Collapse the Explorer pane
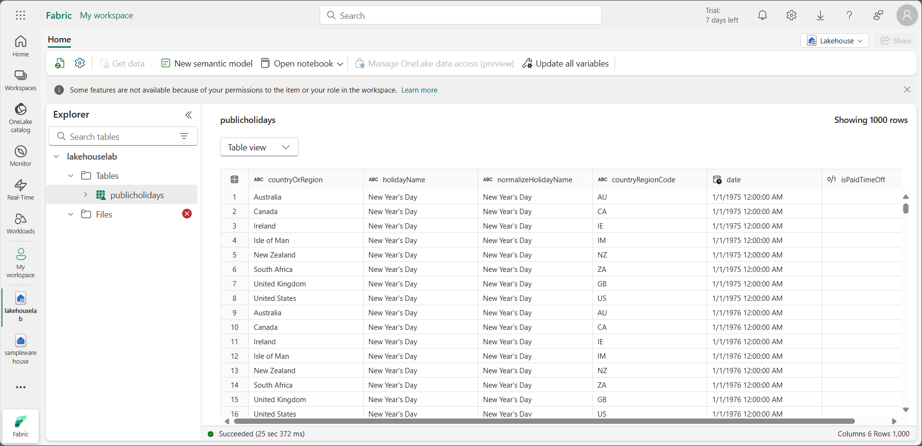Screen dimensions: 922x446 click(x=189, y=115)
